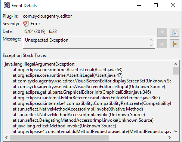Copy event details to clipboard

click(x=175, y=32)
